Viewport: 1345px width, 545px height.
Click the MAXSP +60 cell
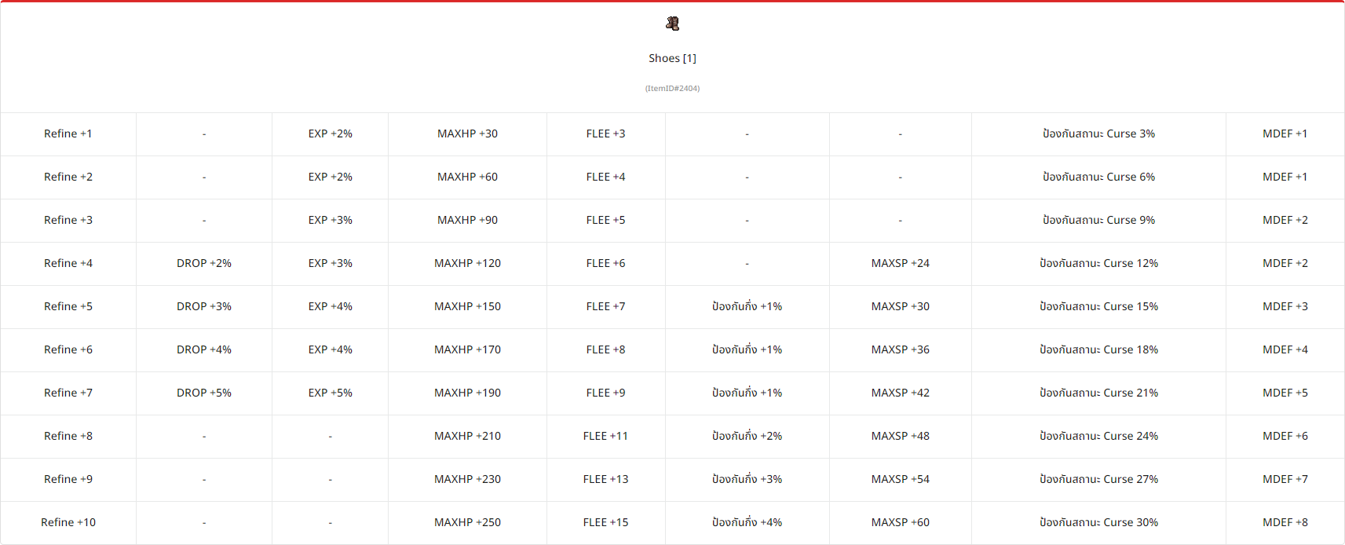[x=900, y=522]
